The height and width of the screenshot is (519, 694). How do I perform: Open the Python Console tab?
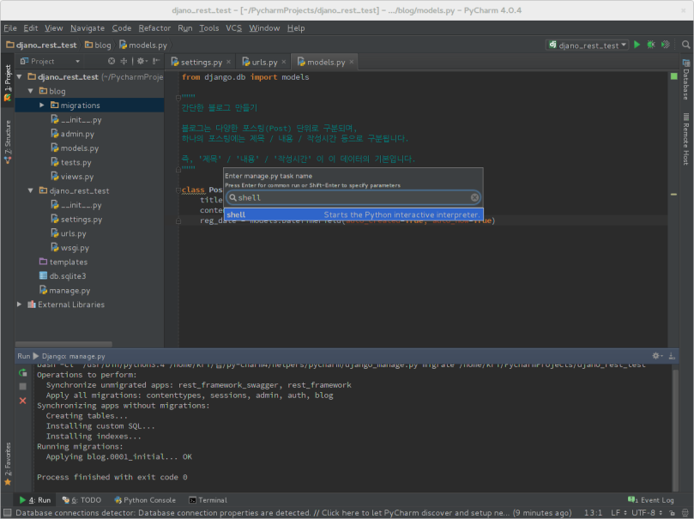coord(145,500)
